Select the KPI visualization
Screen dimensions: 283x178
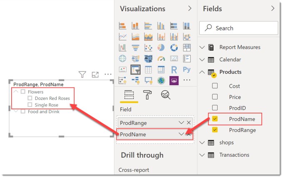click(x=122, y=69)
